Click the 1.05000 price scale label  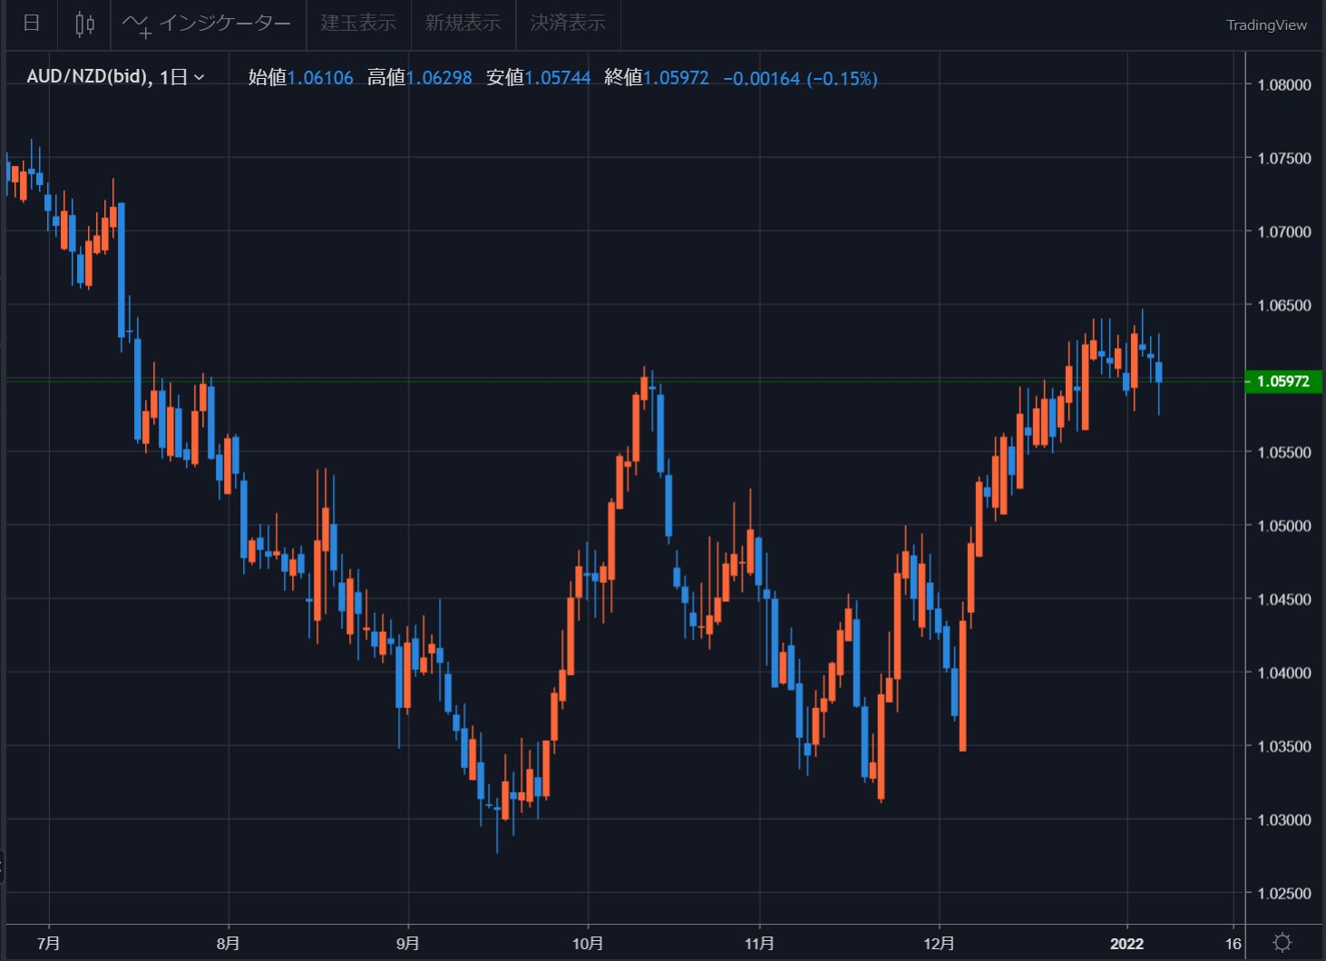pyautogui.click(x=1284, y=526)
